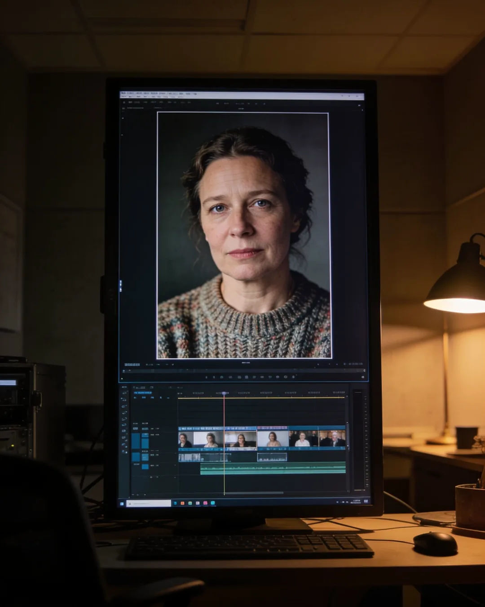Open the Windows Start menu
This screenshot has height=607, width=485.
pos(122,503)
